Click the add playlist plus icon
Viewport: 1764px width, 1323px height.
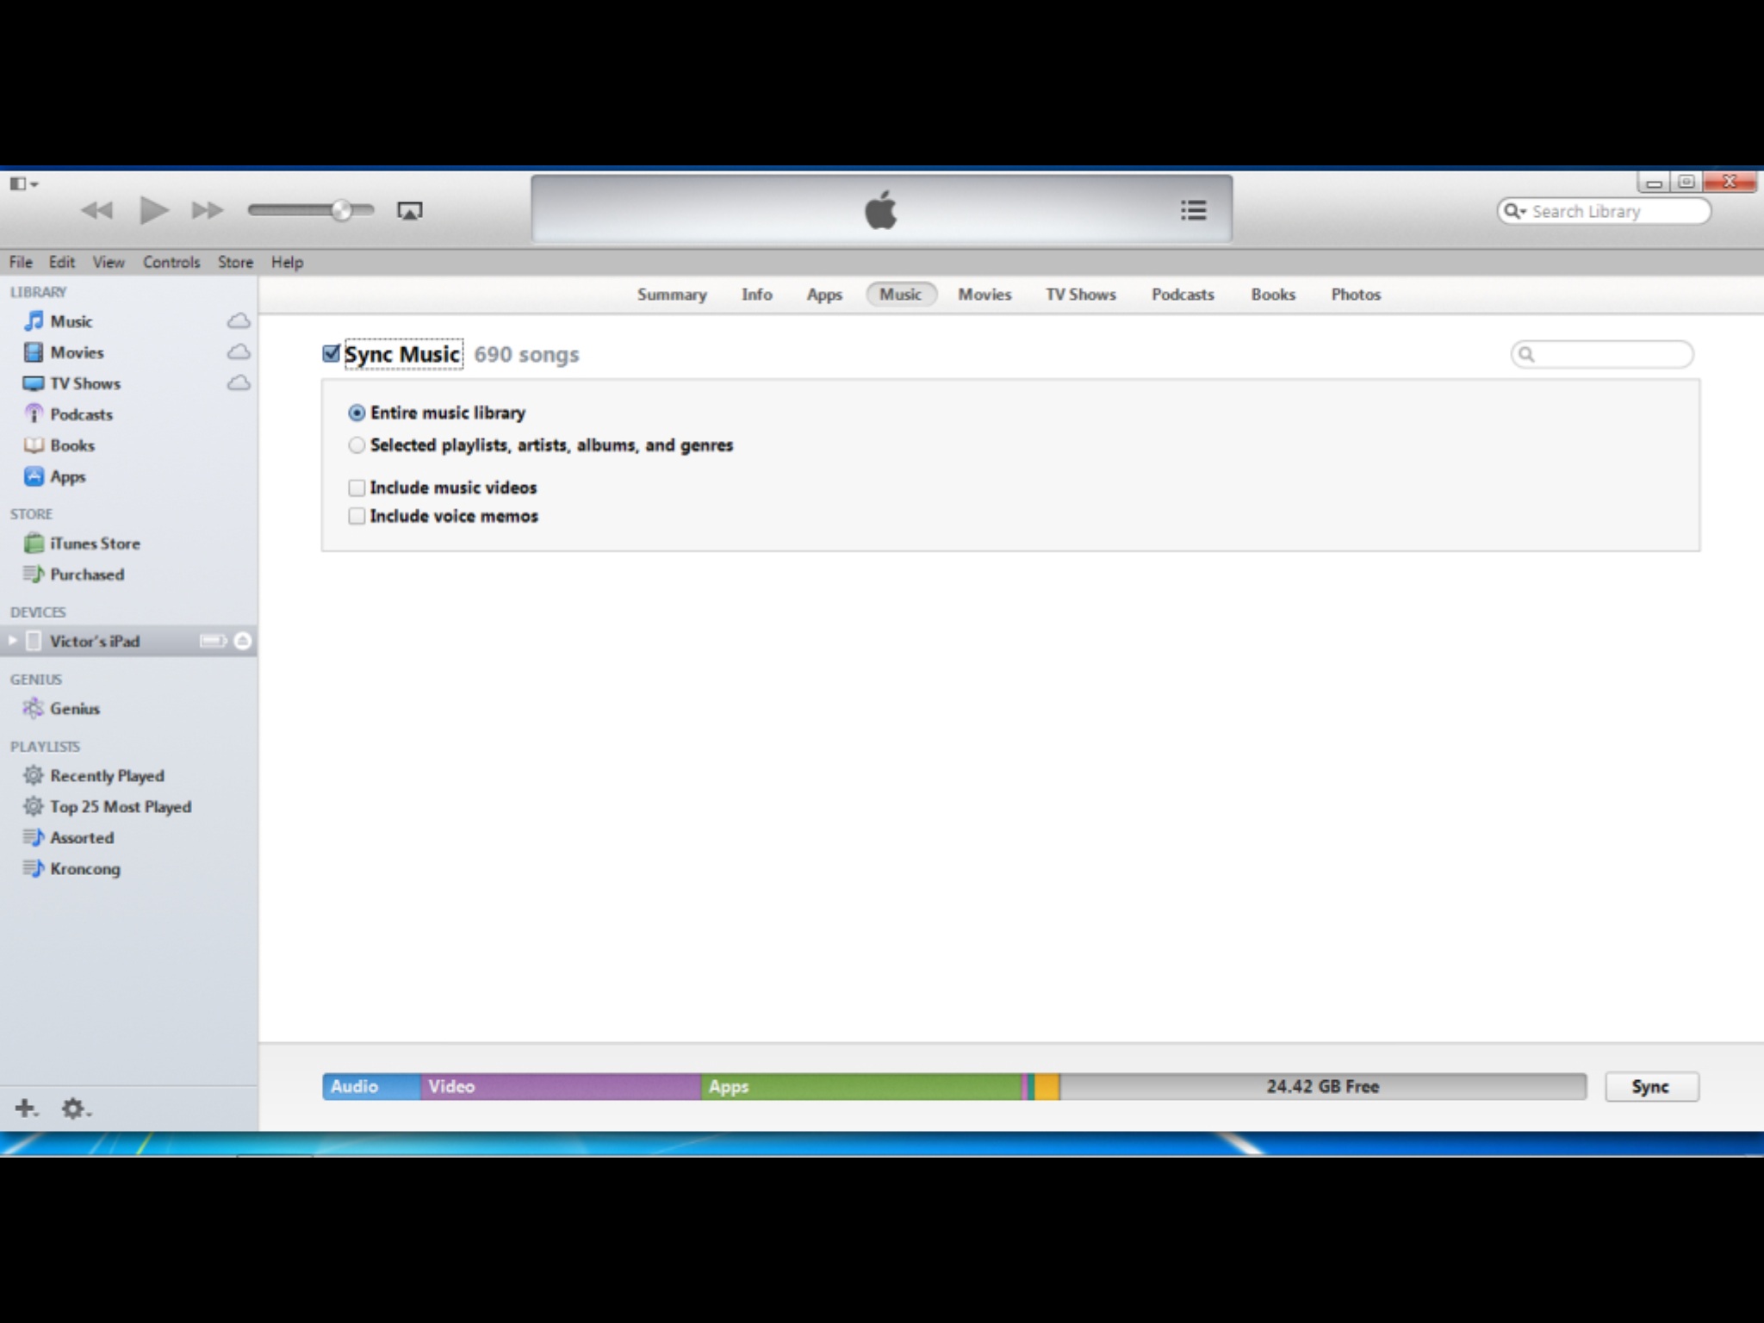[x=25, y=1108]
